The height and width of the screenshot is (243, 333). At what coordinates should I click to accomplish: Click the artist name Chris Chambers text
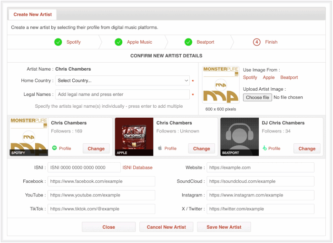[x=73, y=69]
